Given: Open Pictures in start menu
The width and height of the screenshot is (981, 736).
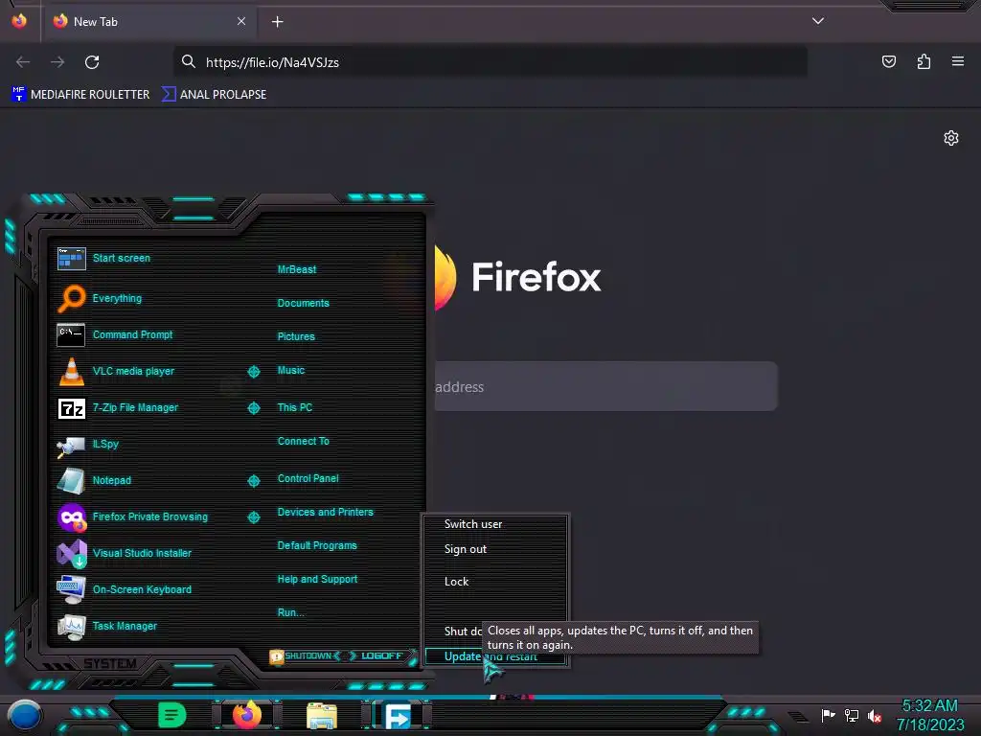Looking at the screenshot, I should coord(296,336).
